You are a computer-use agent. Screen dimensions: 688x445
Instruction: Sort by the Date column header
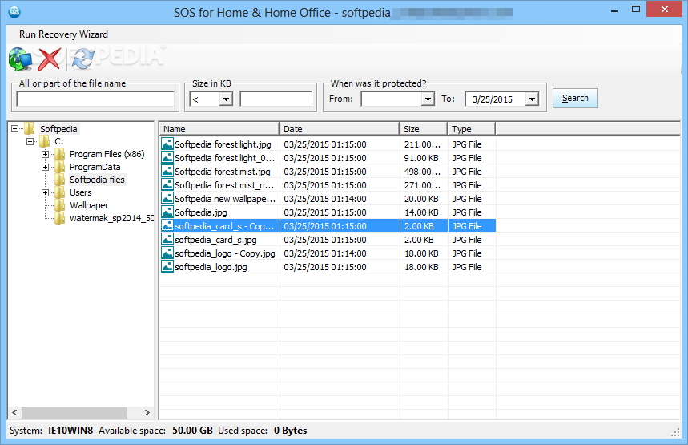point(339,129)
